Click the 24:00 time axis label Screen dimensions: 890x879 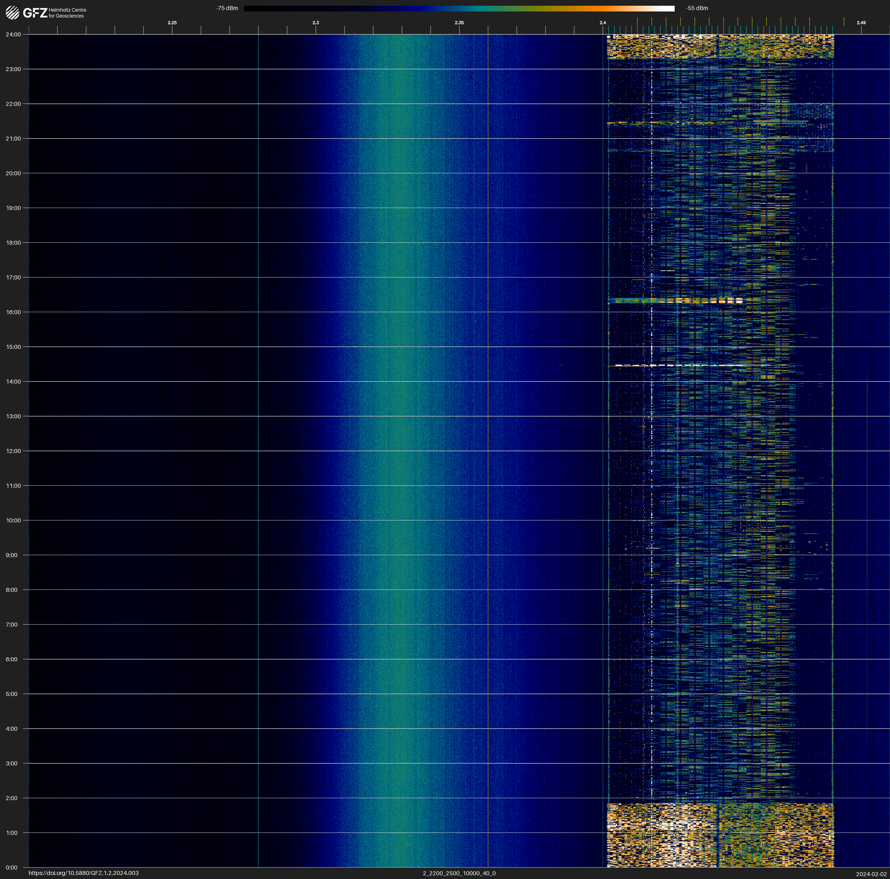(13, 34)
